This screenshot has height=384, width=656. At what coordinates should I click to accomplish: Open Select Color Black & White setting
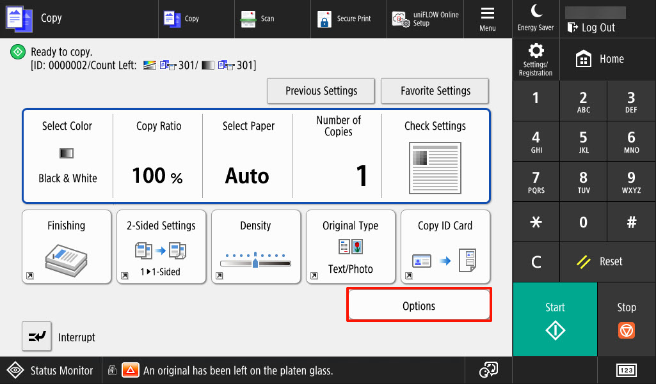click(68, 155)
